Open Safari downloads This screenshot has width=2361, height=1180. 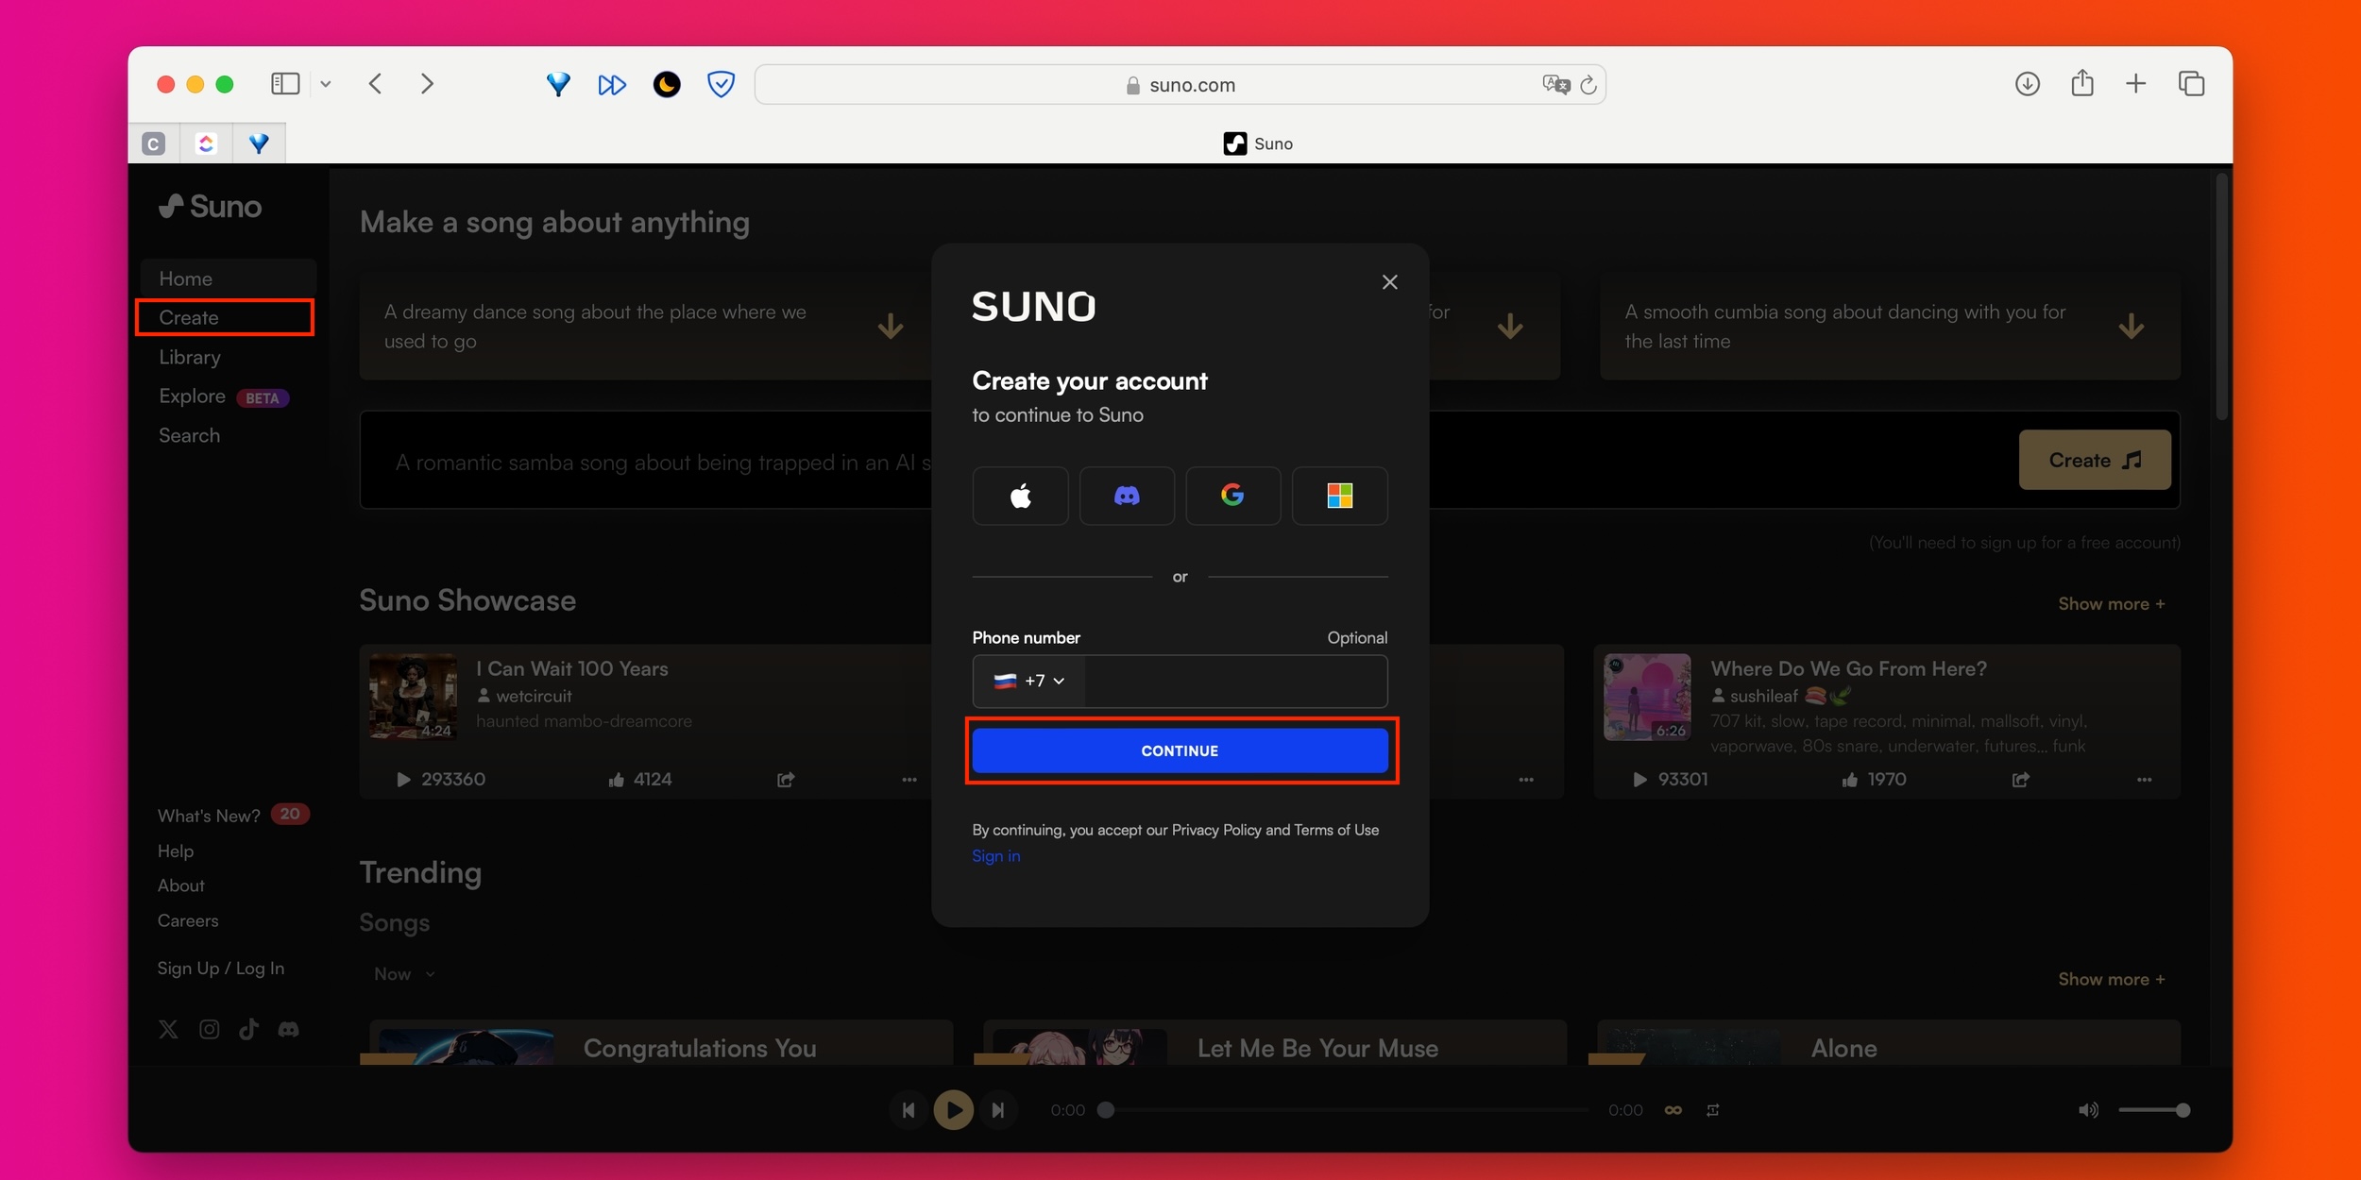tap(2027, 84)
